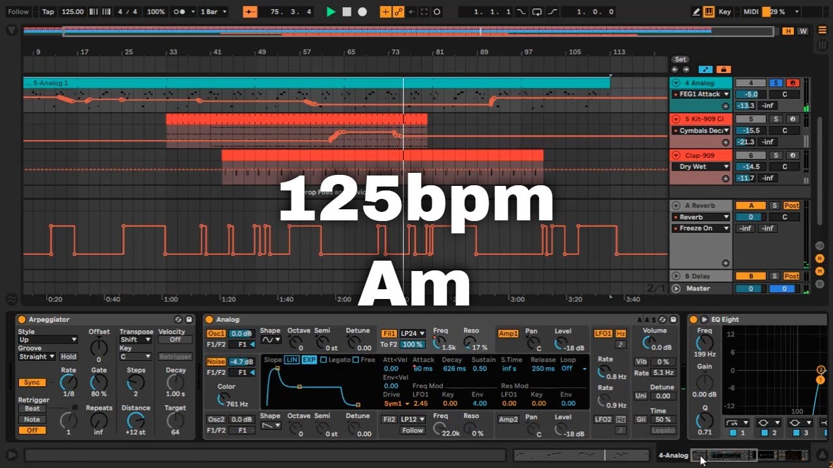Click Arpeggiator Hot-Swap Presets icon
The height and width of the screenshot is (468, 833).
tap(178, 320)
